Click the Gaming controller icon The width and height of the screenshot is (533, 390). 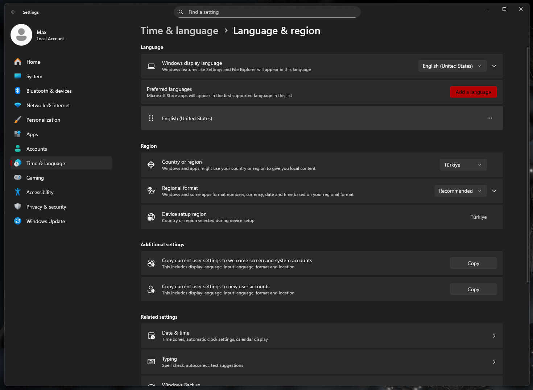tap(18, 178)
